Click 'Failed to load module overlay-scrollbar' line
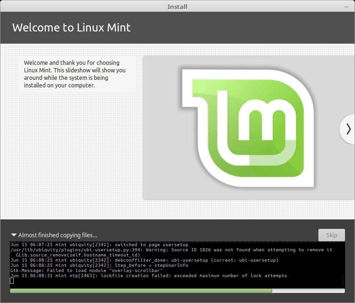Image resolution: width=355 pixels, height=303 pixels. pos(87,271)
